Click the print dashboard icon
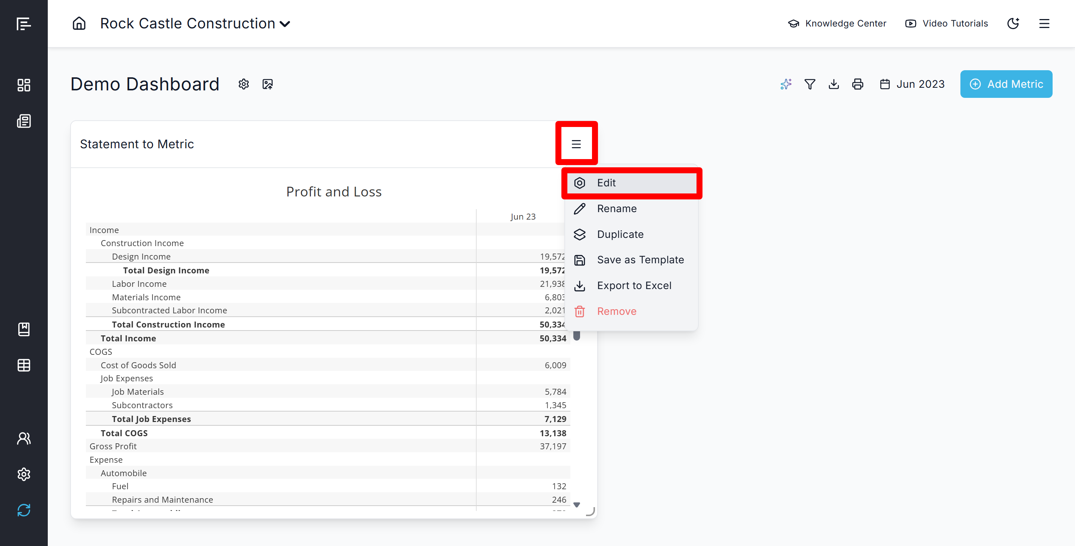Image resolution: width=1075 pixels, height=546 pixels. (x=858, y=84)
